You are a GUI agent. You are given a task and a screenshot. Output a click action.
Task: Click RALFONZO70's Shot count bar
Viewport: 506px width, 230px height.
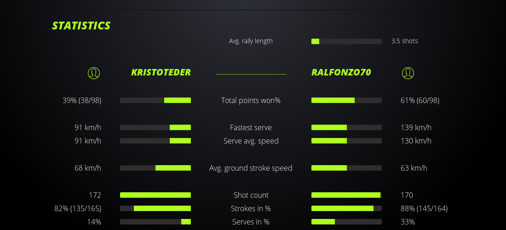tap(346, 195)
